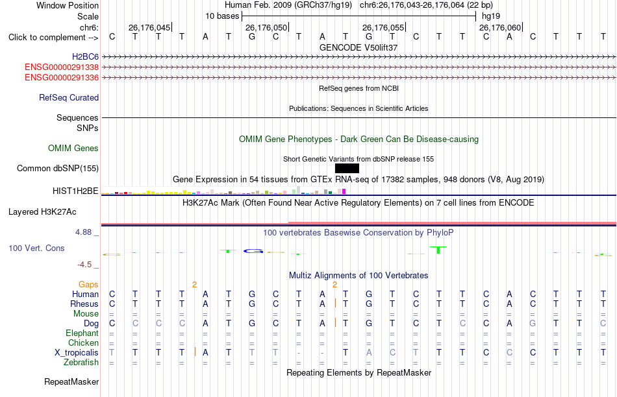This screenshot has height=397, width=617.
Task: Click the GENCODE V50lift37 track title
Action: coord(359,47)
